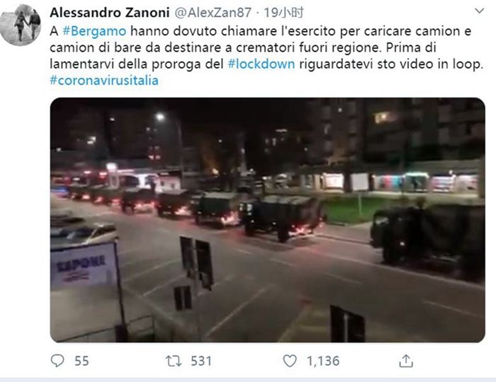This screenshot has height=382, width=496.
Task: Follow the #lockdown hashtag link
Action: coord(261,64)
